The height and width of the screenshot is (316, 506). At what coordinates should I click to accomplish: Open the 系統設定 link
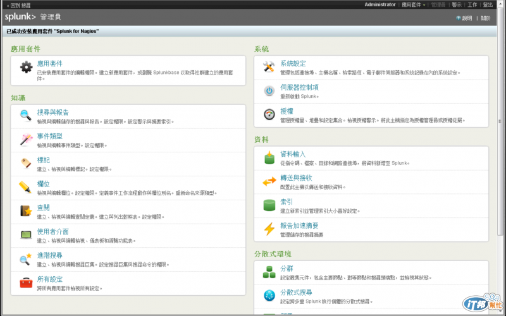point(293,64)
